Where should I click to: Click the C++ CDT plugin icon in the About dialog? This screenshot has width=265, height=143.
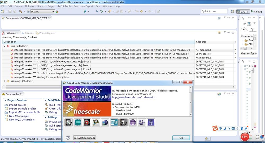click(142, 122)
